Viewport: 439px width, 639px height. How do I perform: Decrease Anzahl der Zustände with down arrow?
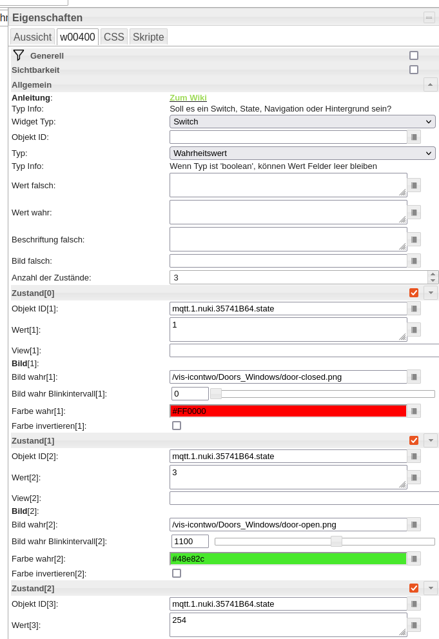point(433,280)
